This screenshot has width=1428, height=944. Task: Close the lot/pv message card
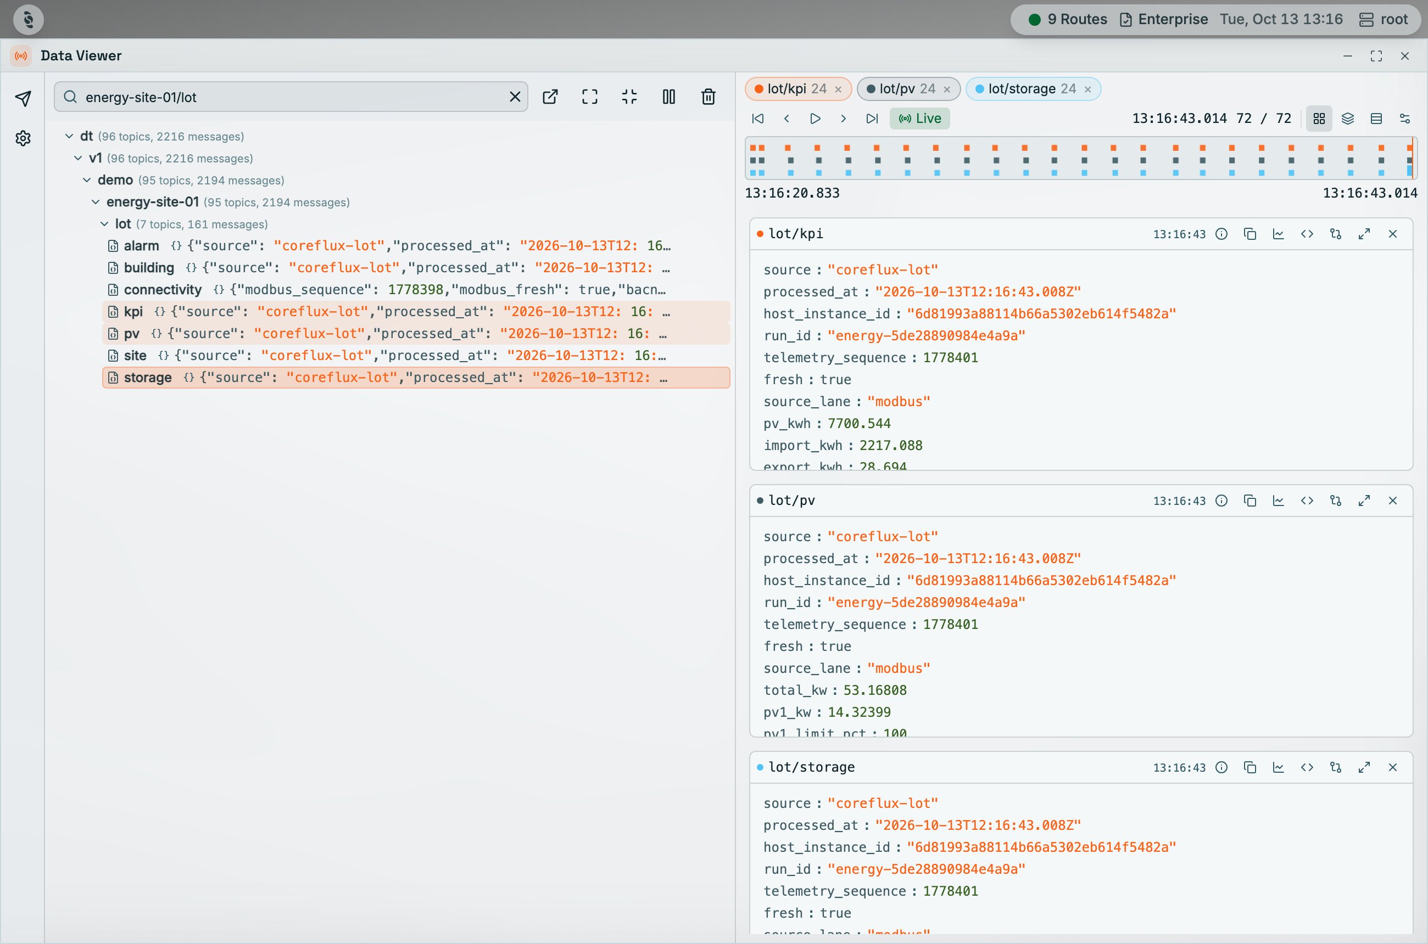pos(1392,501)
